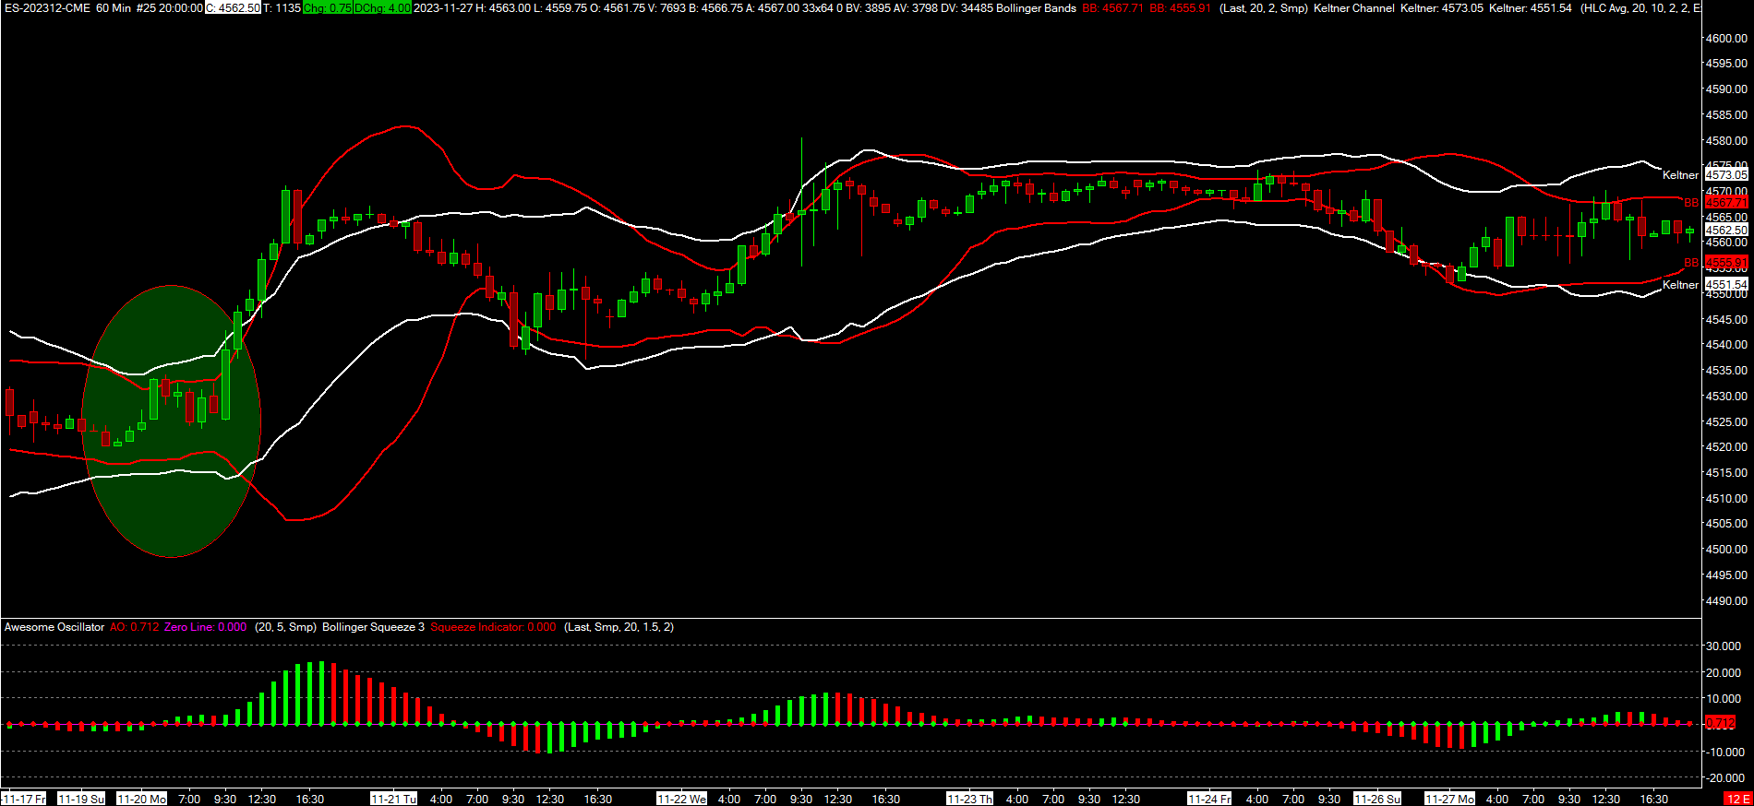Click the red BB 4567.71 price tag on scale
Screen dimensions: 1754x806
[1725, 202]
